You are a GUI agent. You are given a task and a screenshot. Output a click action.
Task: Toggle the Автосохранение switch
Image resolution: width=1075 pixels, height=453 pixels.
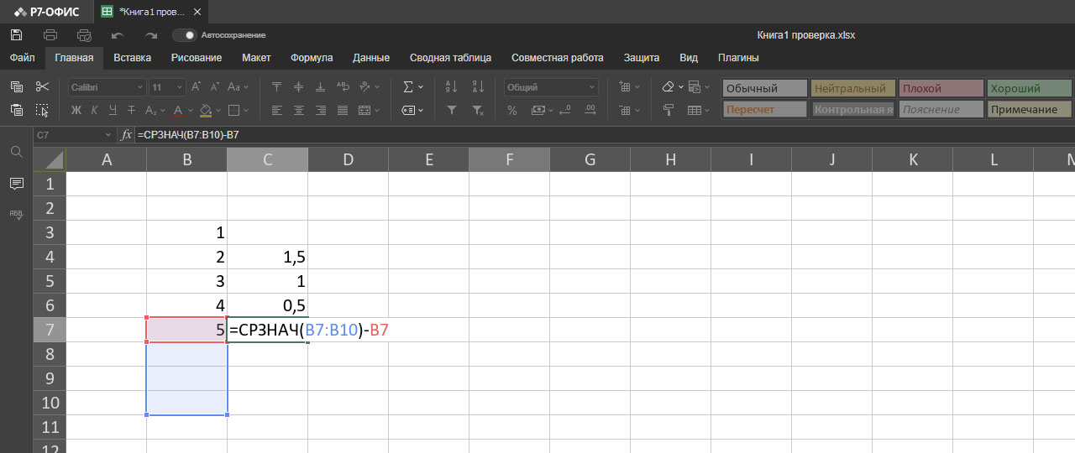coord(184,35)
